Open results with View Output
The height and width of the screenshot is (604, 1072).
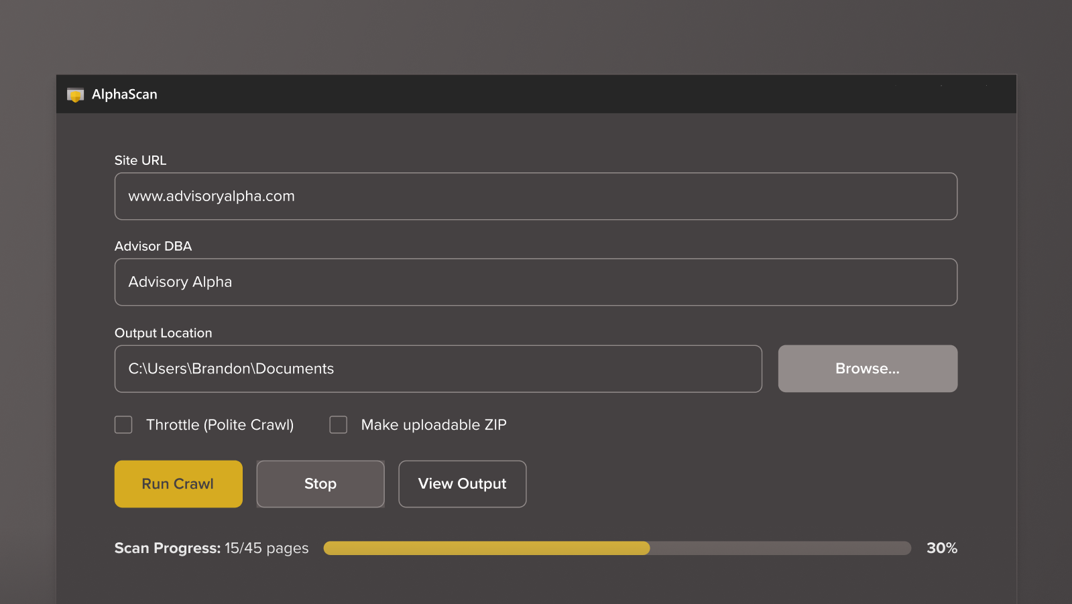pos(463,484)
